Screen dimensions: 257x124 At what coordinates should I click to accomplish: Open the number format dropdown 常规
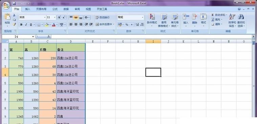pos(130,17)
